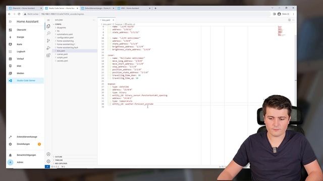Image resolution: width=323 pixels, height=181 pixels.
Task: Open the Source Control view icon
Action: pos(48,41)
